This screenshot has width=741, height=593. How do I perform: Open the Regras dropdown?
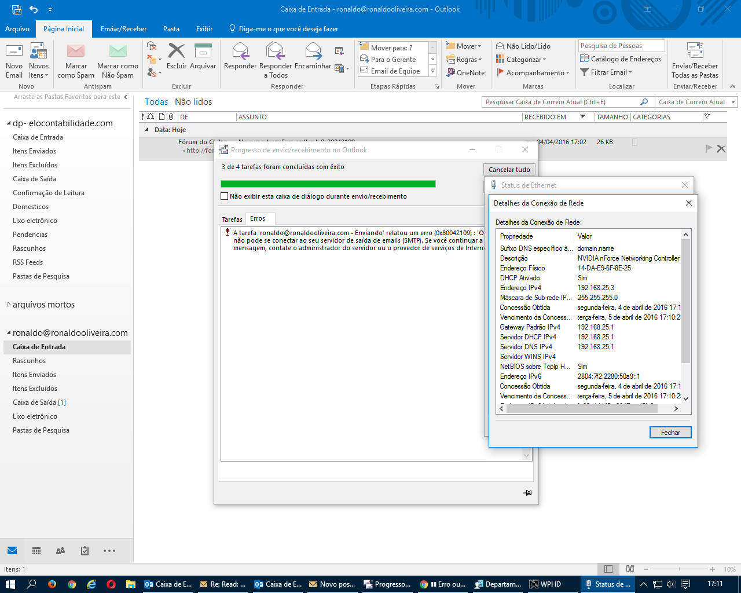coord(463,60)
